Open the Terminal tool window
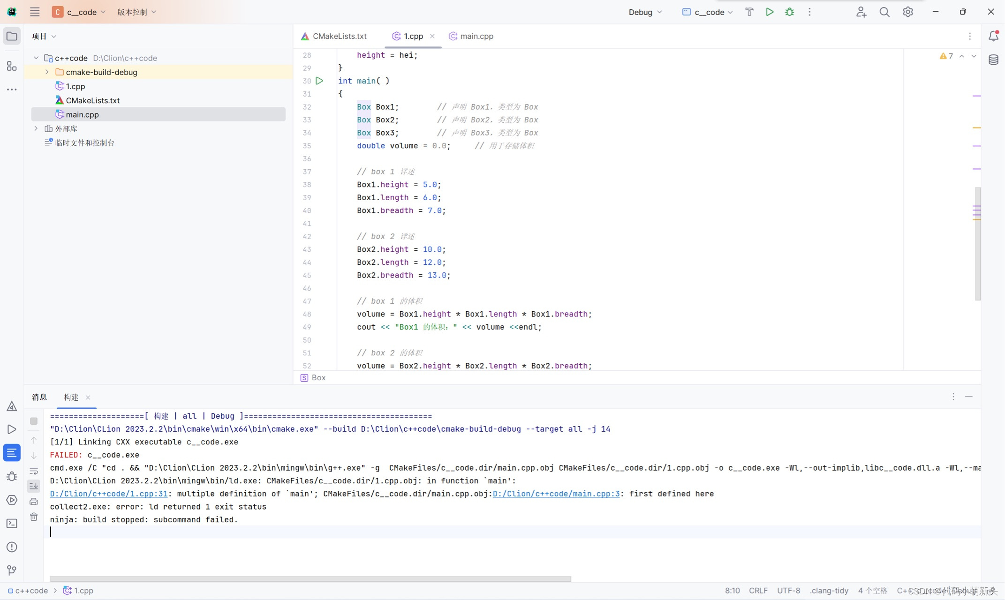The image size is (1005, 600). pyautogui.click(x=12, y=524)
